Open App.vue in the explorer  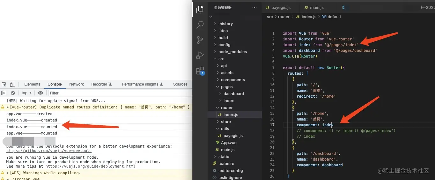229,142
